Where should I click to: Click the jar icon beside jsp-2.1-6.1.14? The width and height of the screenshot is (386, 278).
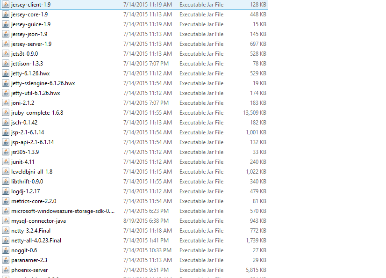tap(6, 132)
